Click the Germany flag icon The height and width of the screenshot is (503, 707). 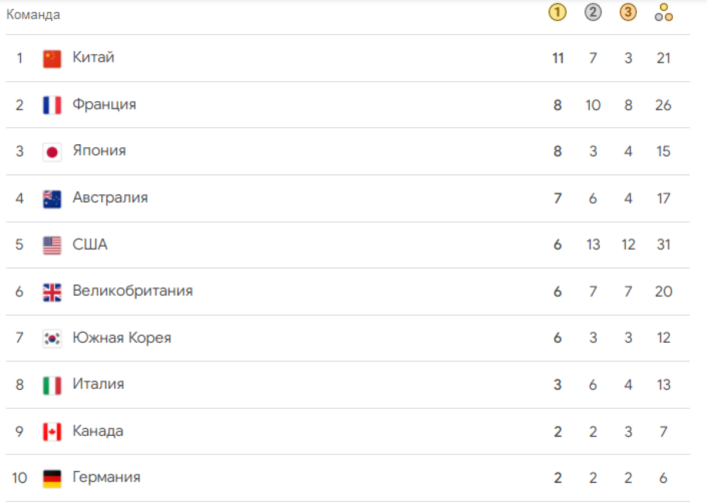[52, 478]
